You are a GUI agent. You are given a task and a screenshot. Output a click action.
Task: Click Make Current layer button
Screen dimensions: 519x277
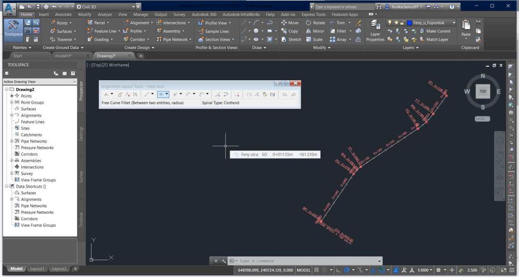pyautogui.click(x=435, y=31)
